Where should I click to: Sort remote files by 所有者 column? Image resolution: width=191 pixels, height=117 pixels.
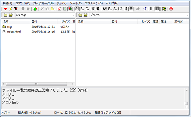(x=180, y=22)
